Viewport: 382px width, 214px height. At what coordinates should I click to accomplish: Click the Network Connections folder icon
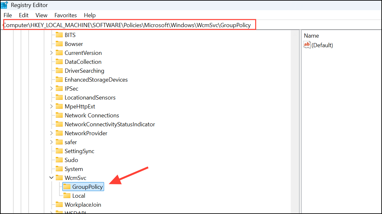tap(59, 115)
